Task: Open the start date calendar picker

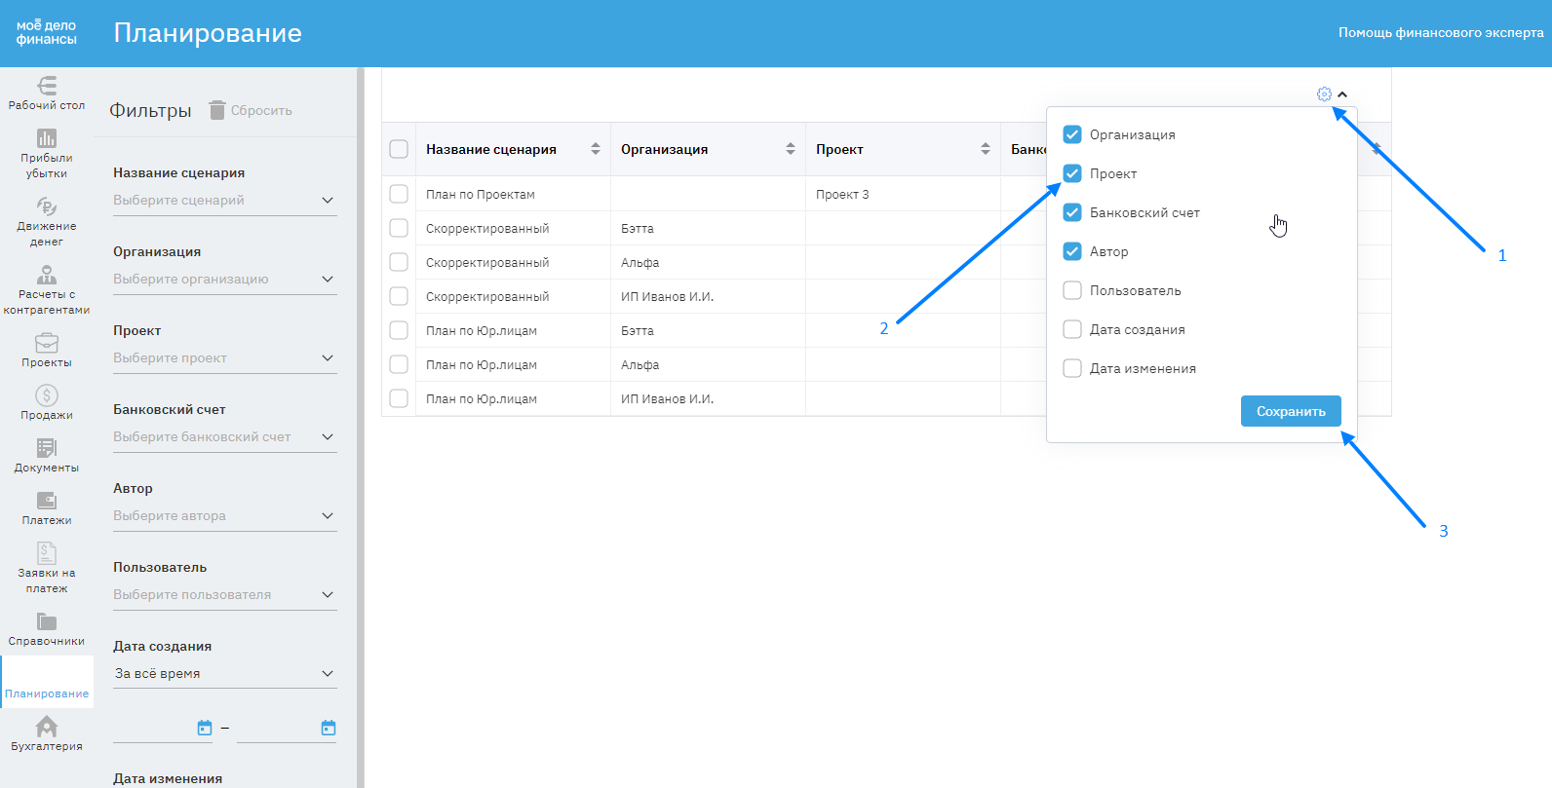Action: tap(205, 728)
